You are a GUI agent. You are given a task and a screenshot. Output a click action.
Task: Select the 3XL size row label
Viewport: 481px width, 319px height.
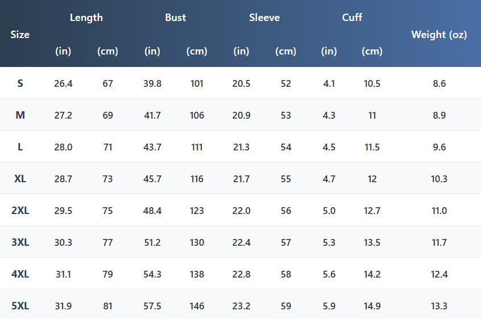coord(20,242)
